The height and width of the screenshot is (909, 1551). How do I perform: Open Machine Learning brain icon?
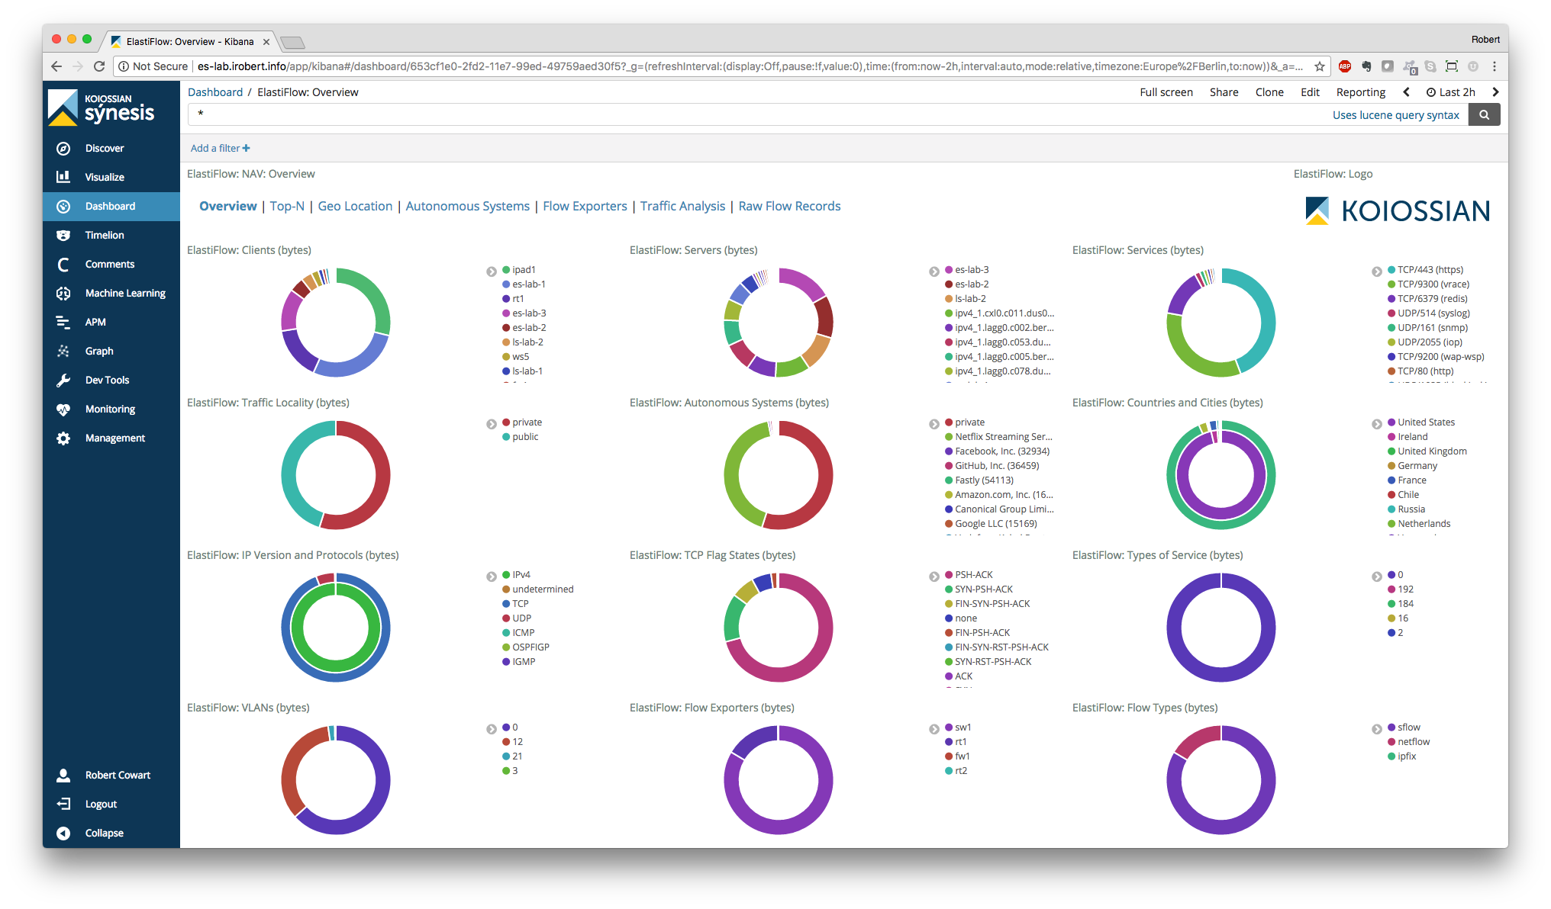63,294
